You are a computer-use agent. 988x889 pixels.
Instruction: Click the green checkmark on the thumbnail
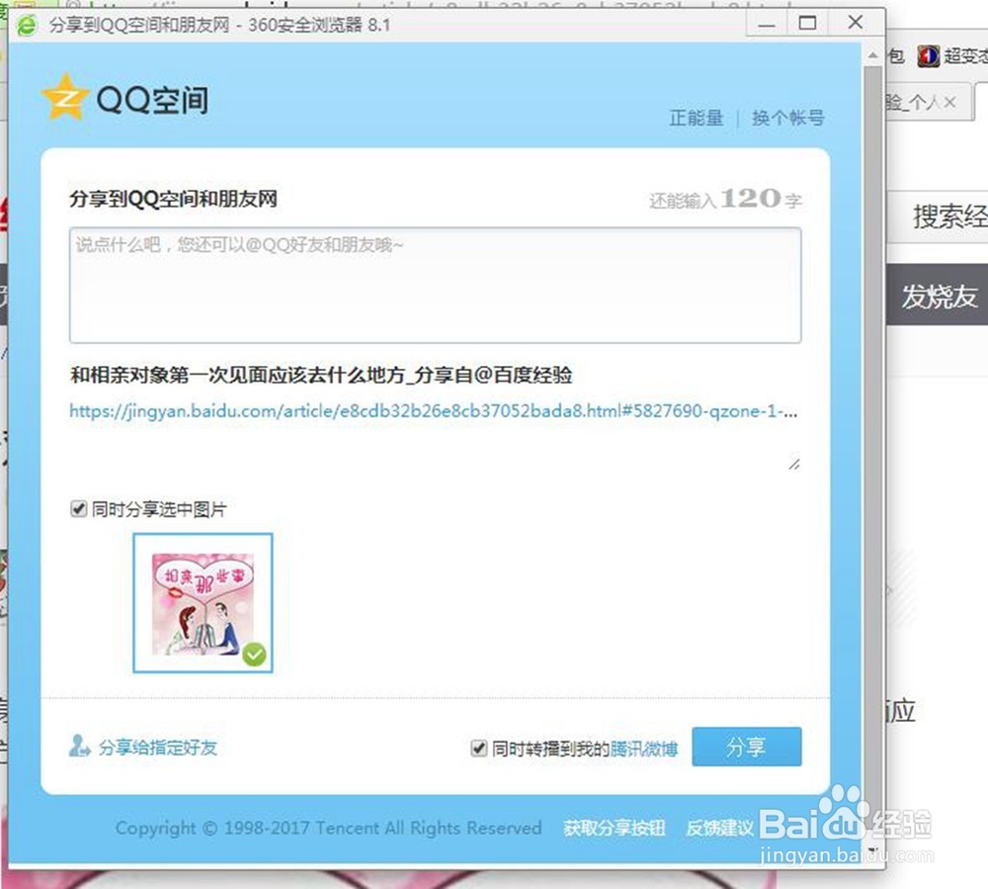[255, 655]
